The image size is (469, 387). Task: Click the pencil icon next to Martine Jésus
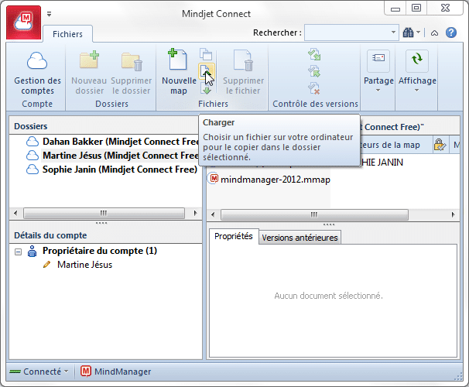click(x=47, y=265)
